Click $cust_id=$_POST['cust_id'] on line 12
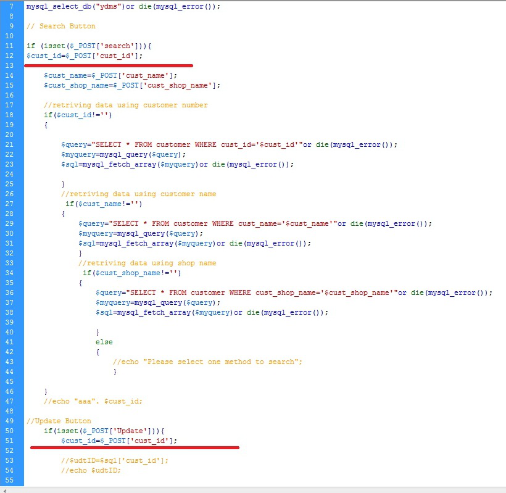This screenshot has width=506, height=493. tap(85, 56)
